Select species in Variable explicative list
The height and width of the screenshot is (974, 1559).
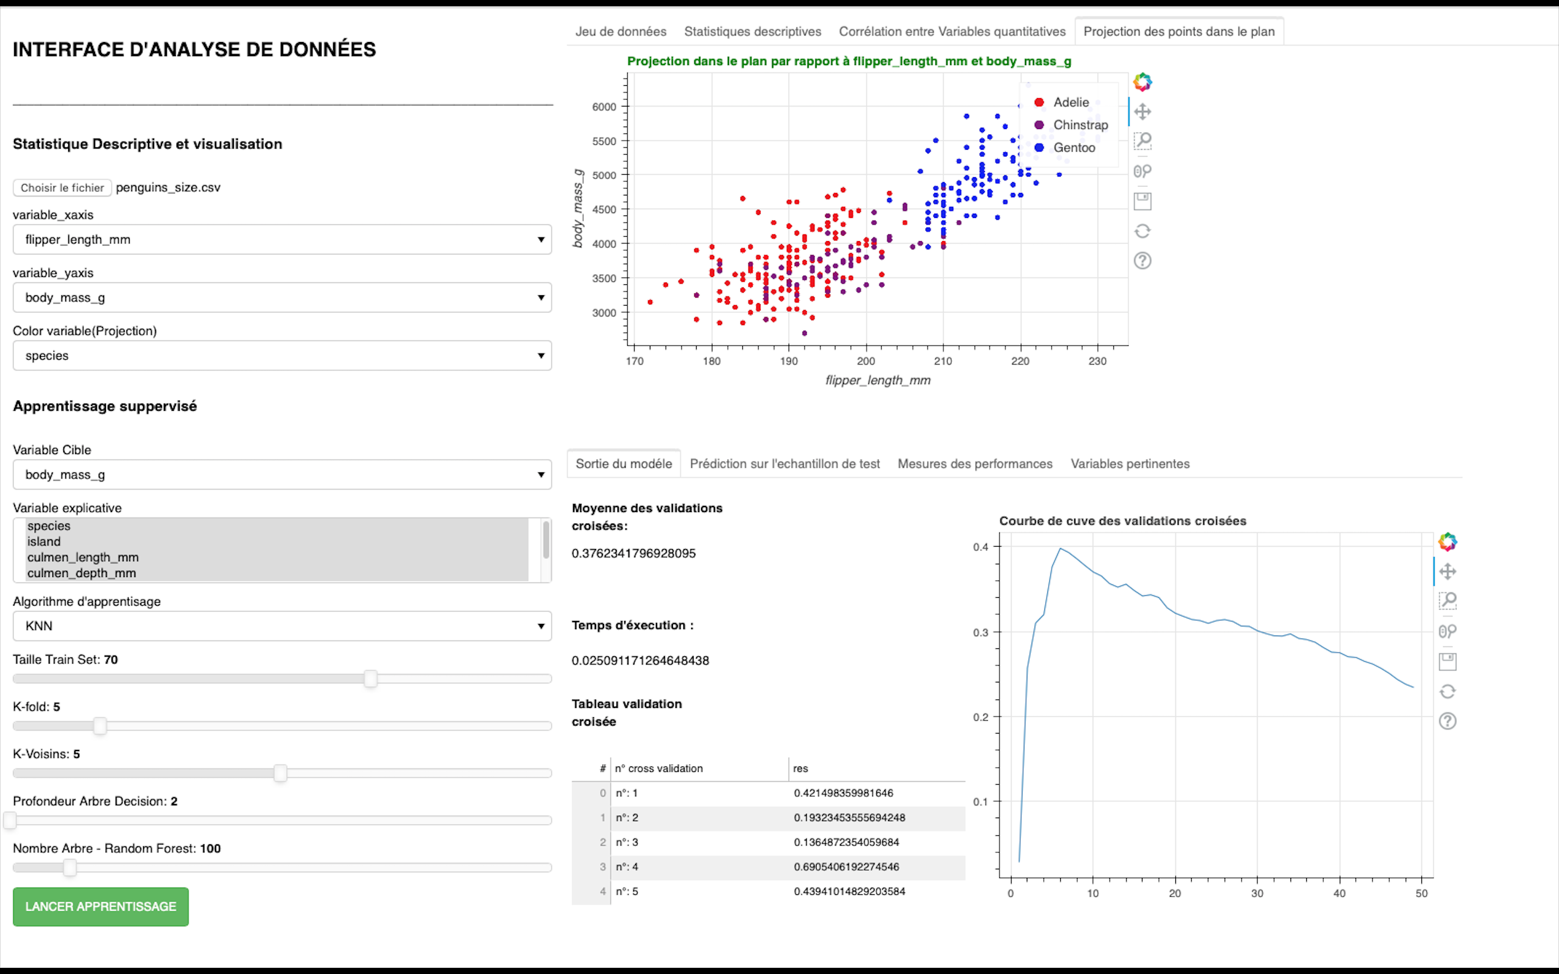point(277,525)
